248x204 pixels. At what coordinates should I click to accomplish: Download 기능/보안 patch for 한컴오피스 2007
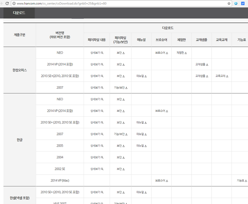pyautogui.click(x=121, y=88)
